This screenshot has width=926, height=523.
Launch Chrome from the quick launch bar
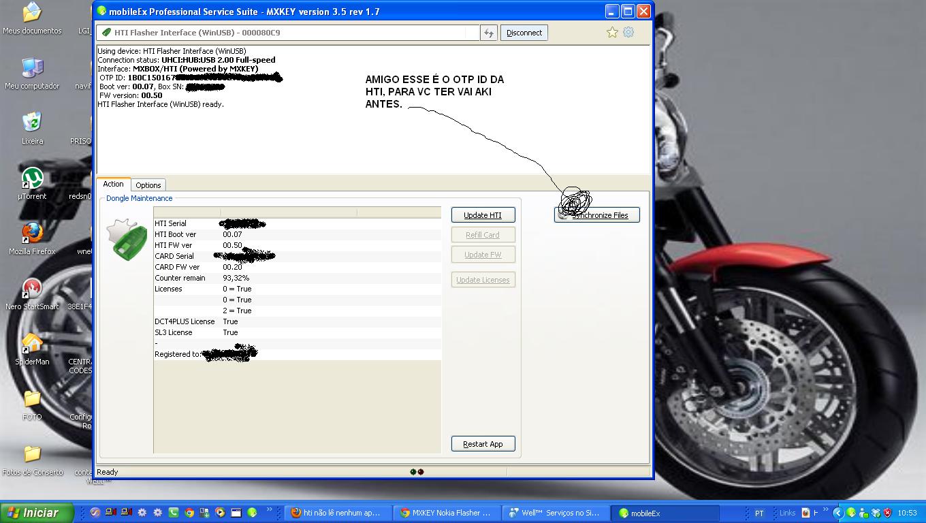(x=189, y=513)
